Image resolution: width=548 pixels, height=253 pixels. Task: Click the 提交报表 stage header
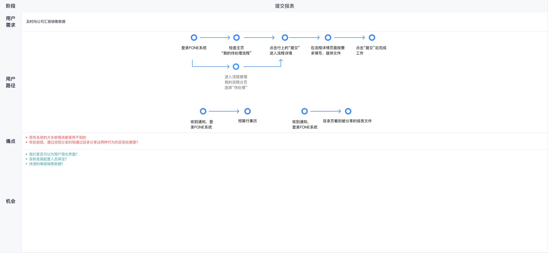coord(284,6)
